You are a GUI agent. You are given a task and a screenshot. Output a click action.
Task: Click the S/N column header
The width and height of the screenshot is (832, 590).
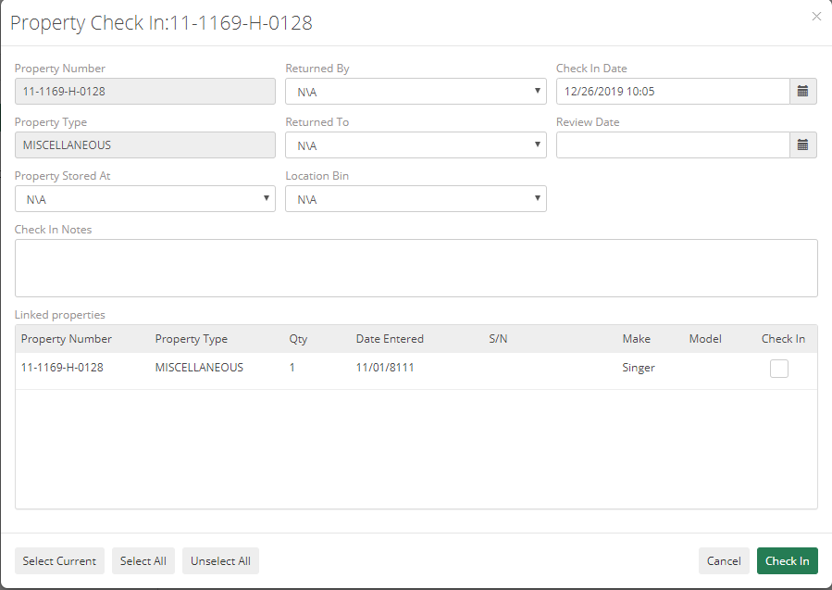(498, 339)
